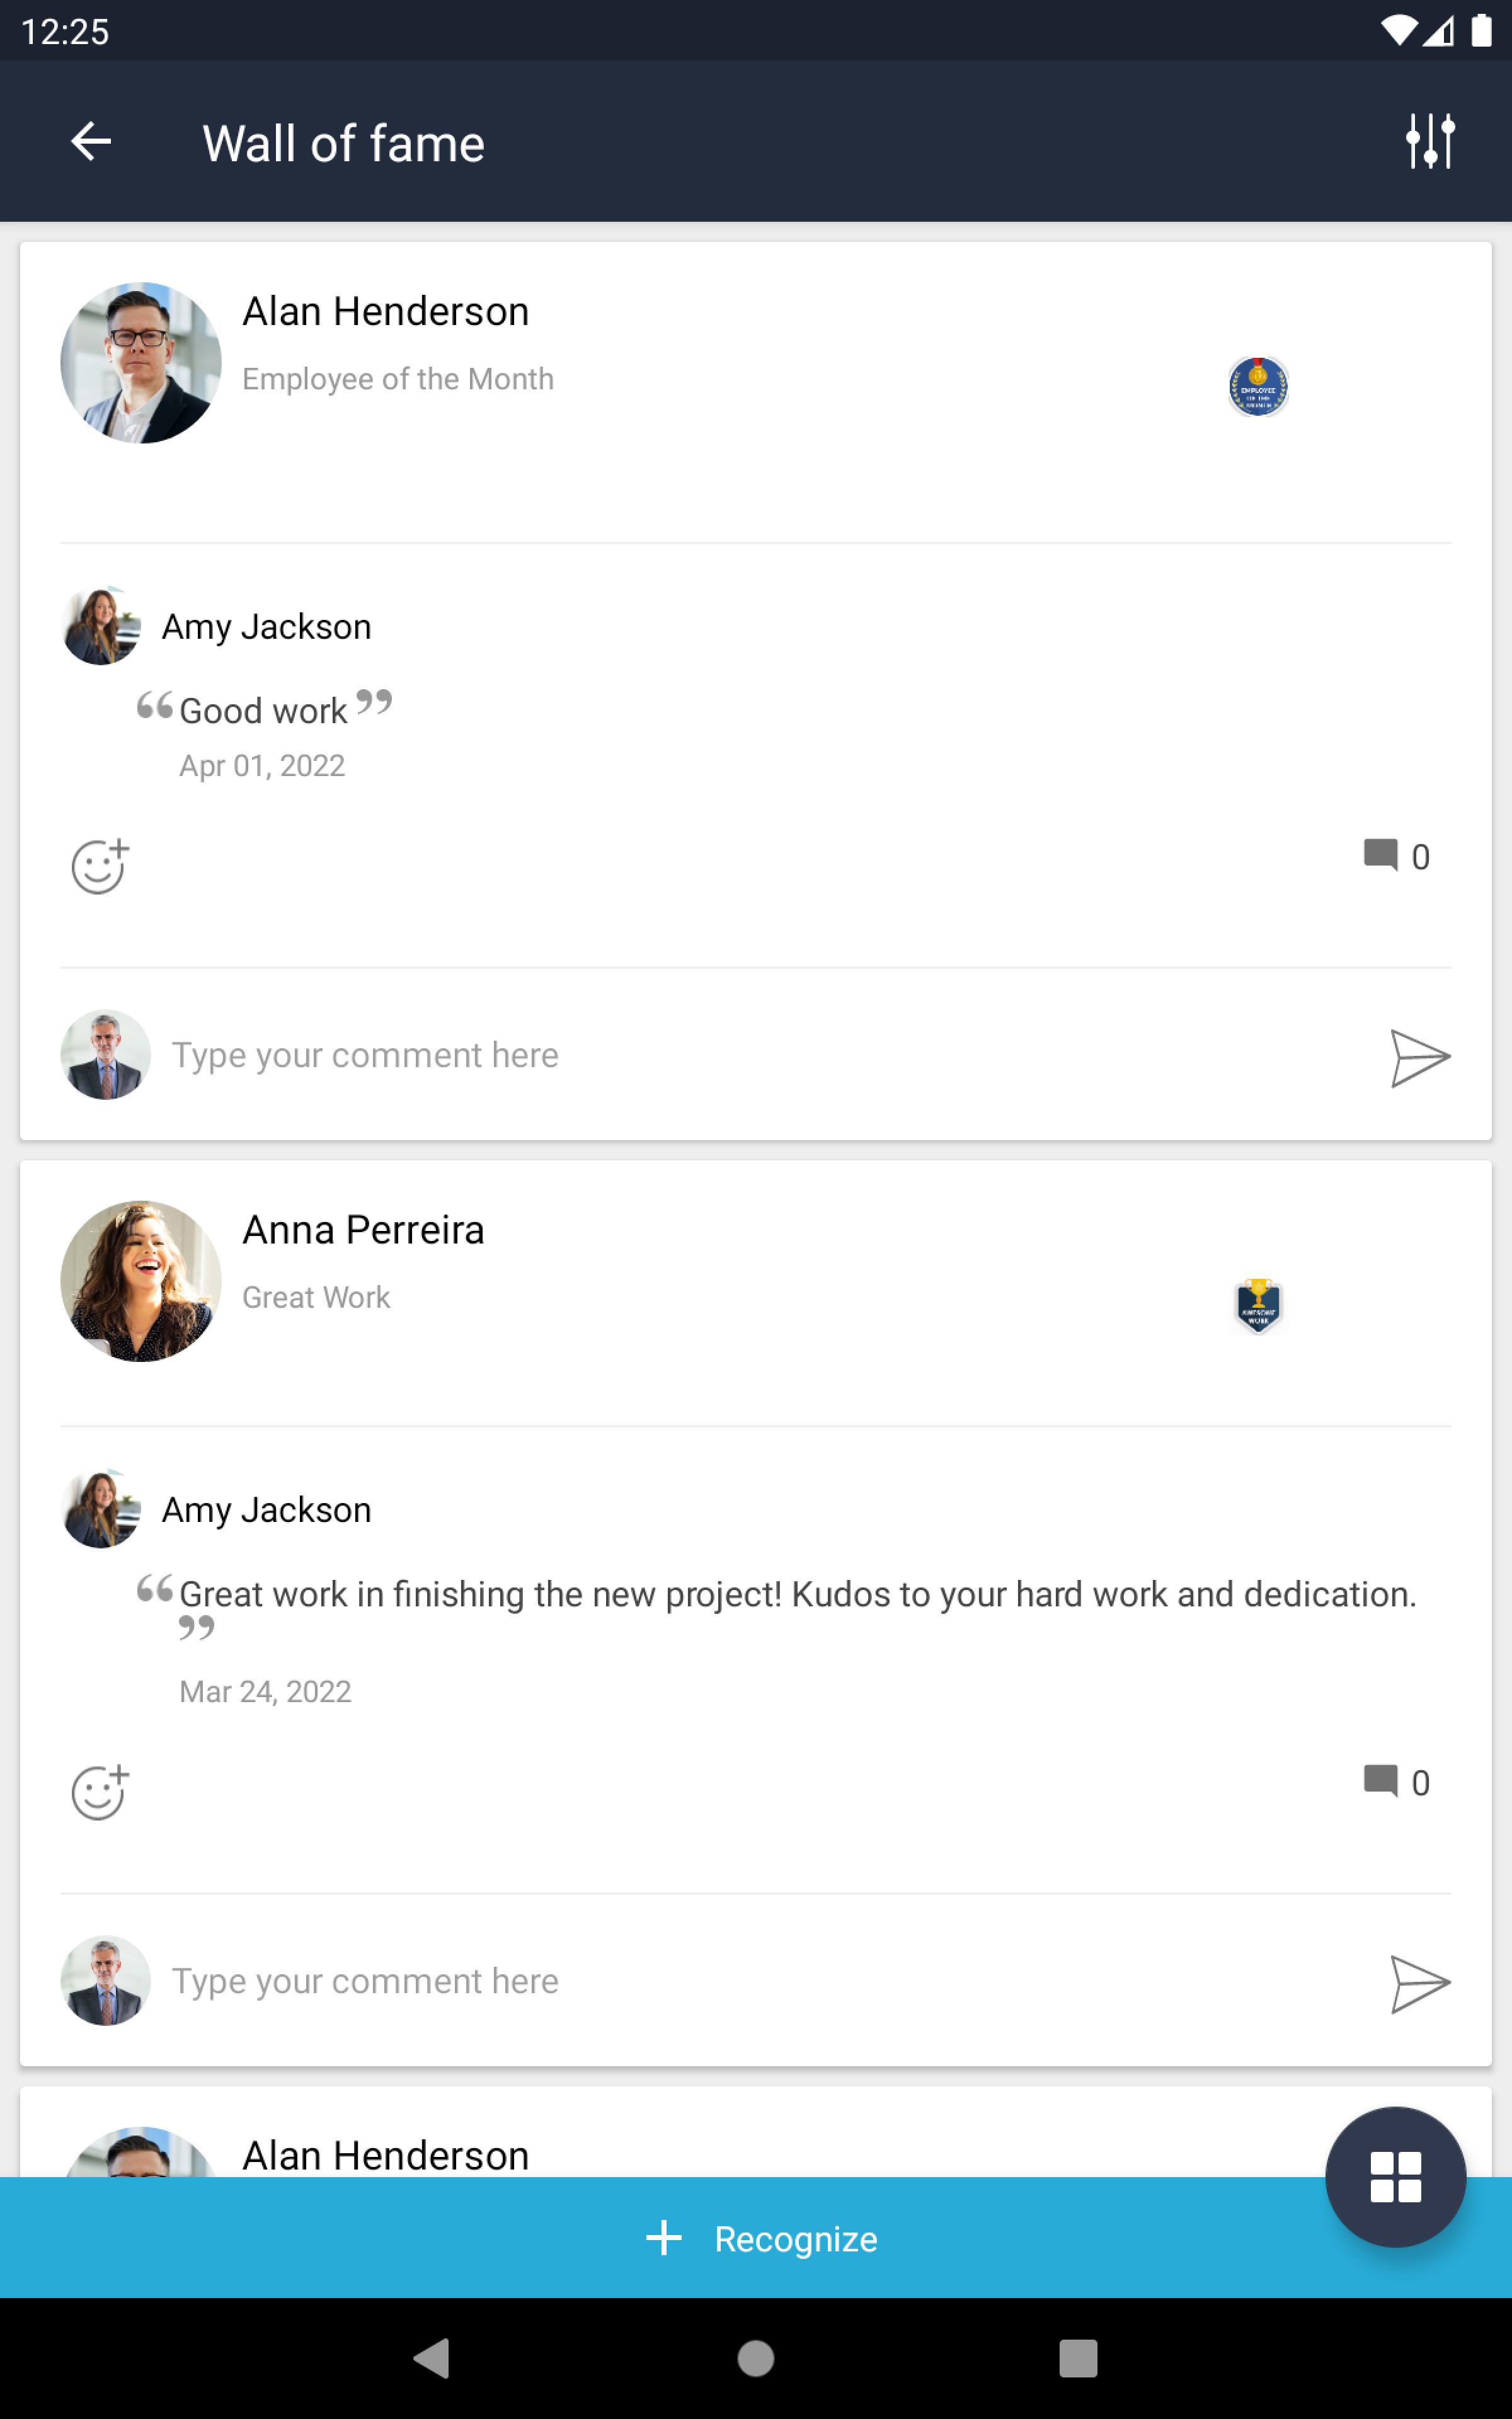1512x2419 pixels.
Task: Open Anna Perreira's name link
Action: point(363,1230)
